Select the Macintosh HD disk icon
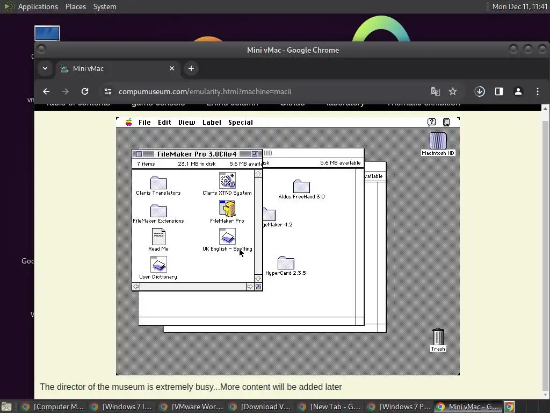Image resolution: width=550 pixels, height=413 pixels. pos(438,141)
